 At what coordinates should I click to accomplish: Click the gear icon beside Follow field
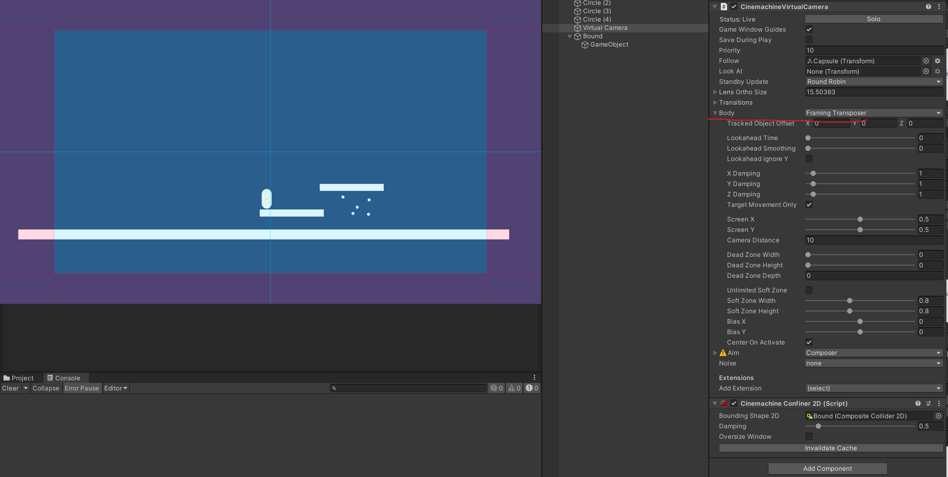(x=937, y=61)
